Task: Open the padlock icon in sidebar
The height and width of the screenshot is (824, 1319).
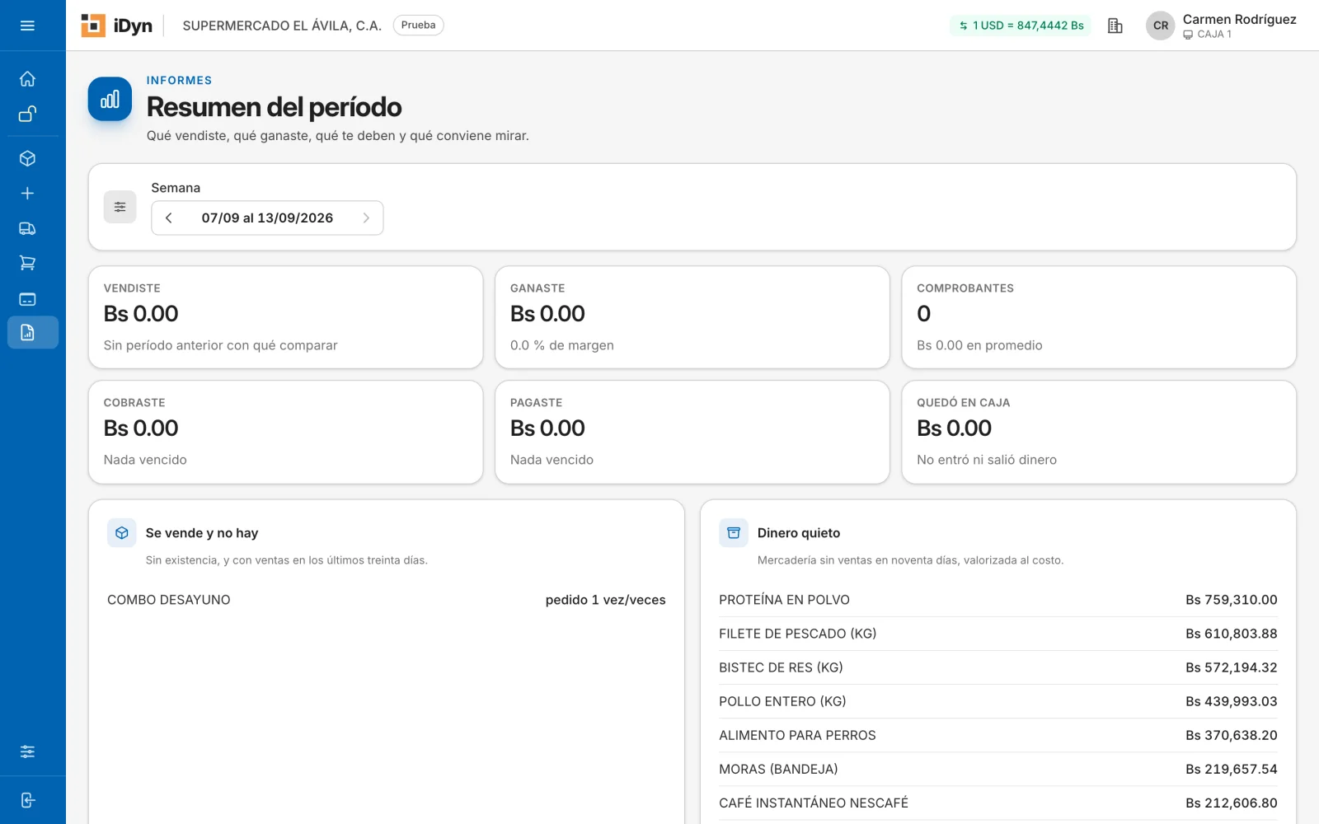Action: tap(27, 114)
